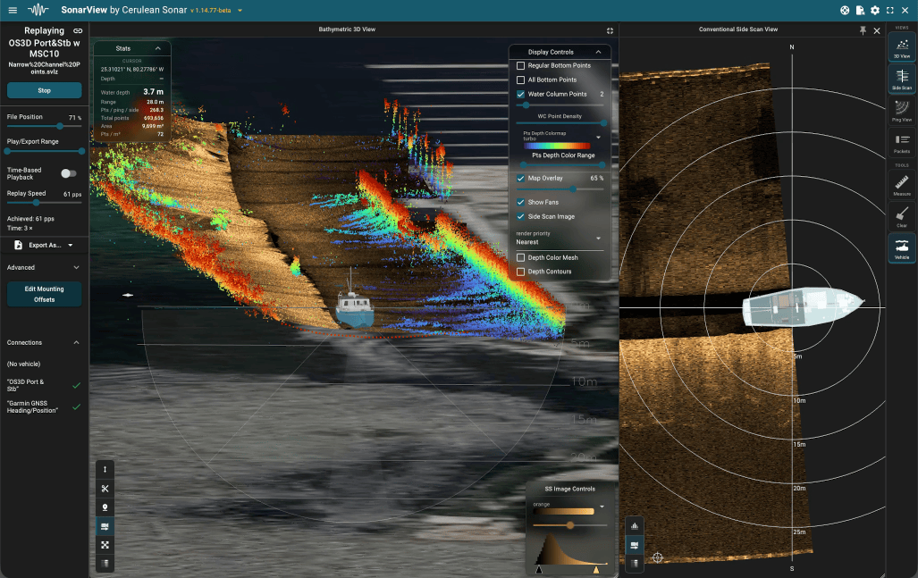This screenshot has height=578, width=918.
Task: Click the location marker icon in 3D view toolbar
Action: pyautogui.click(x=105, y=507)
